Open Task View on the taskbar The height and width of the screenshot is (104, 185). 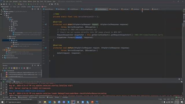click(x=40, y=102)
